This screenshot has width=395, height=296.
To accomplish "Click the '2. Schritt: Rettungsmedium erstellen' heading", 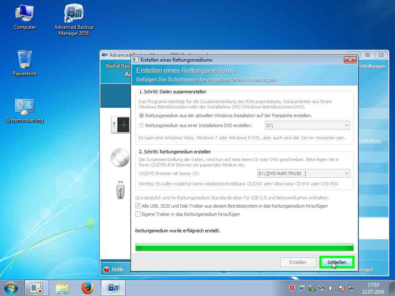I will pos(175,152).
